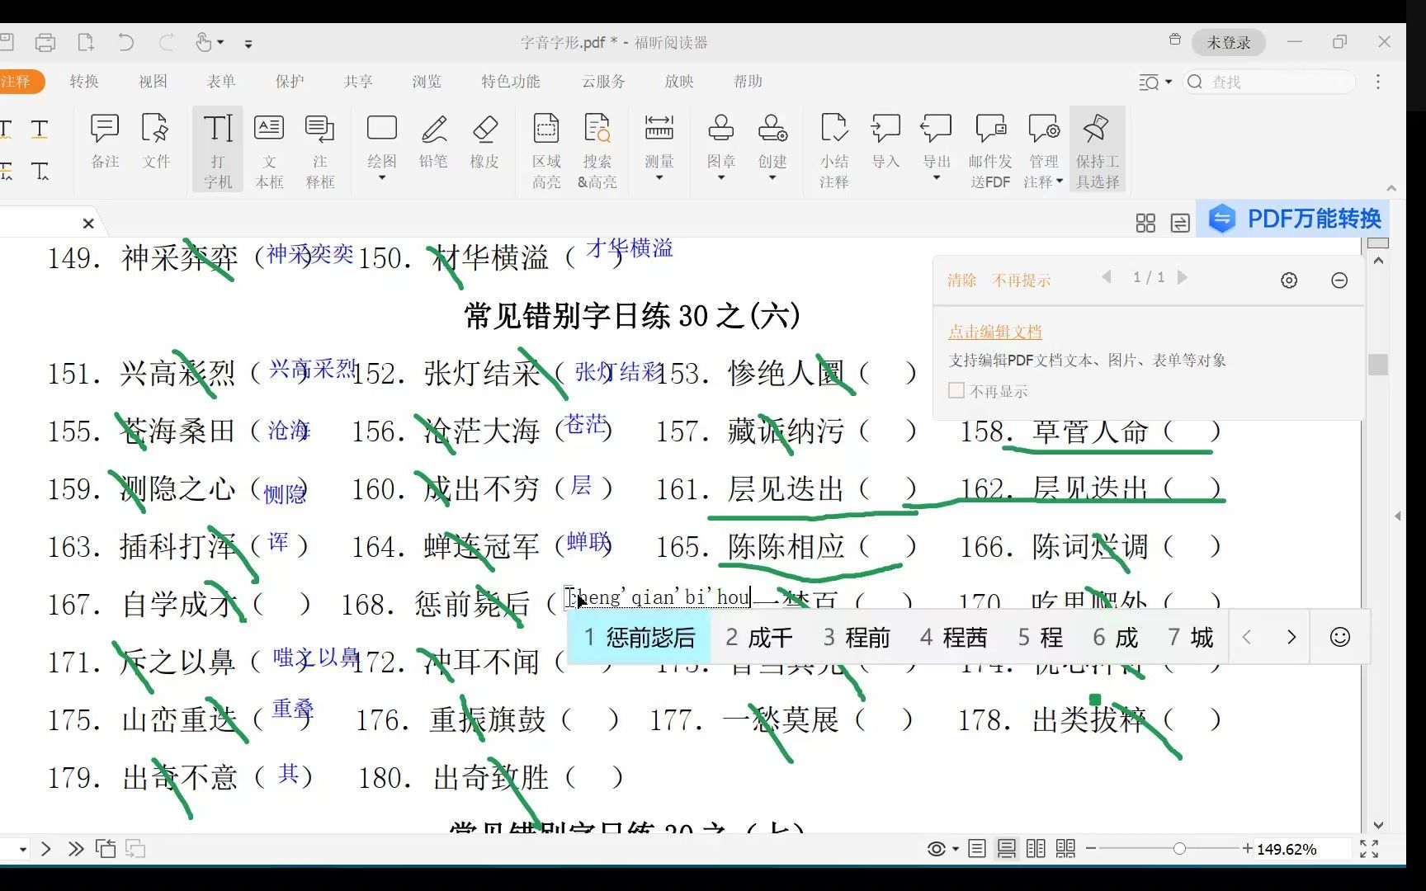The height and width of the screenshot is (891, 1426).
Task: Close the document tab with X
Action: (88, 224)
